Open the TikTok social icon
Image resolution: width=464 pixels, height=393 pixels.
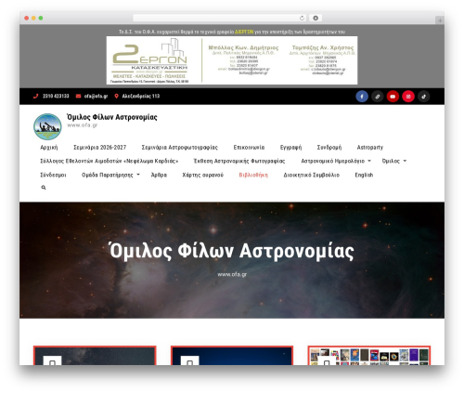423,97
